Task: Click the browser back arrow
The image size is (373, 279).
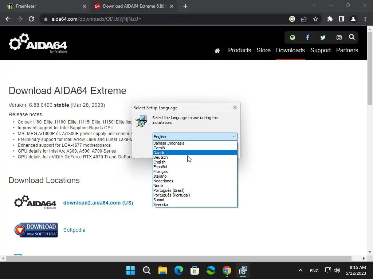Action: (x=8, y=19)
